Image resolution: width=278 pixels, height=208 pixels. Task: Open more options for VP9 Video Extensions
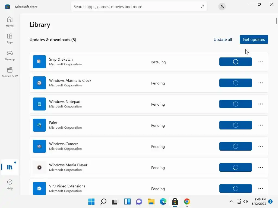[260, 188]
